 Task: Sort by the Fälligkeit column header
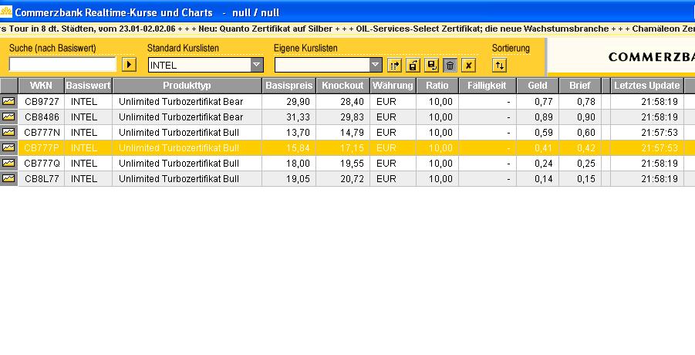(488, 86)
